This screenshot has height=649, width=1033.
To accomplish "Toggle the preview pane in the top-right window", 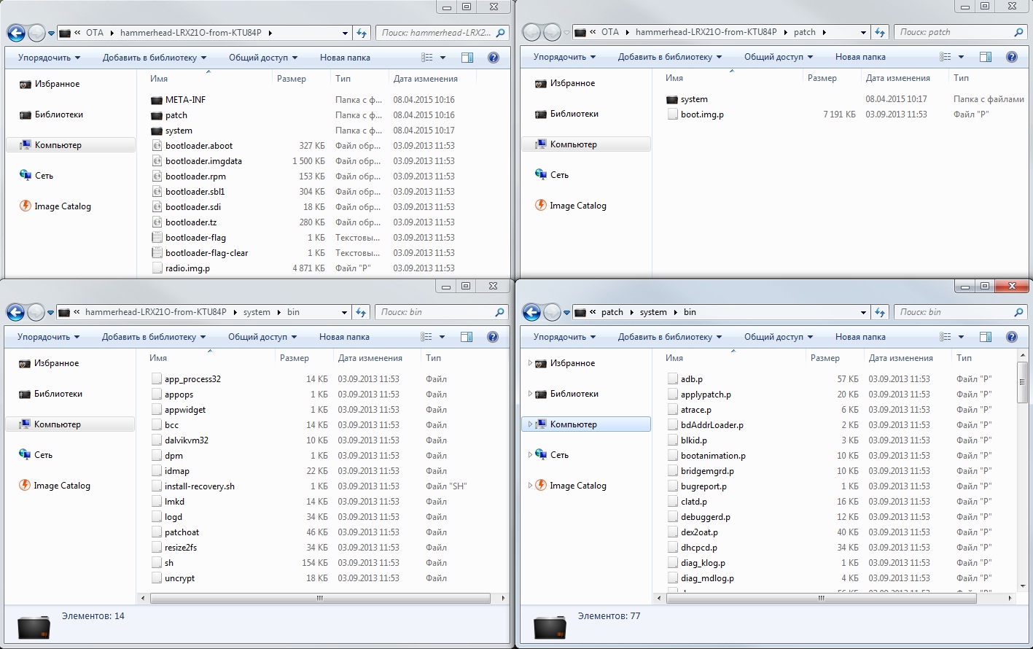I will tap(986, 57).
